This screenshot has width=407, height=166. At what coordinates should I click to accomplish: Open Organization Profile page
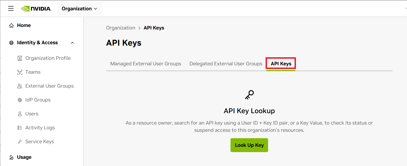[x=48, y=58]
